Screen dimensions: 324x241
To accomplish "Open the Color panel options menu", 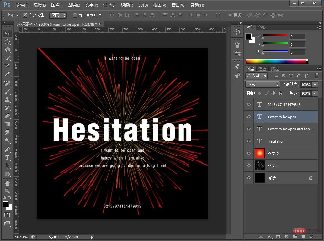I will click(319, 27).
